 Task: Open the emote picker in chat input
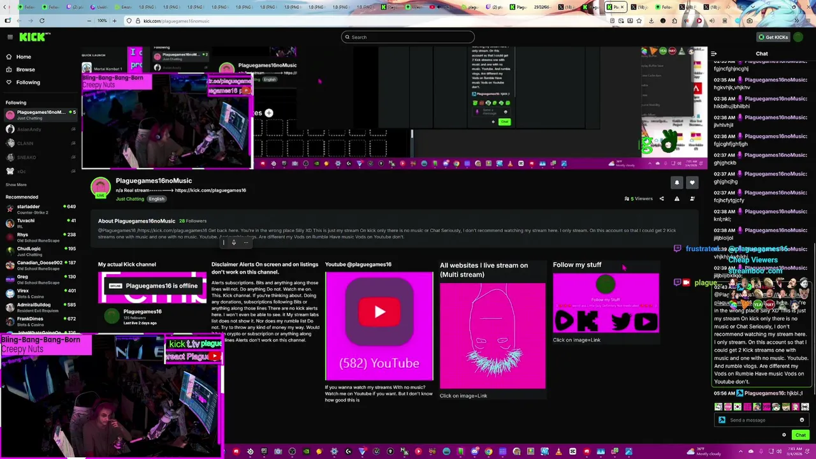pos(802,420)
